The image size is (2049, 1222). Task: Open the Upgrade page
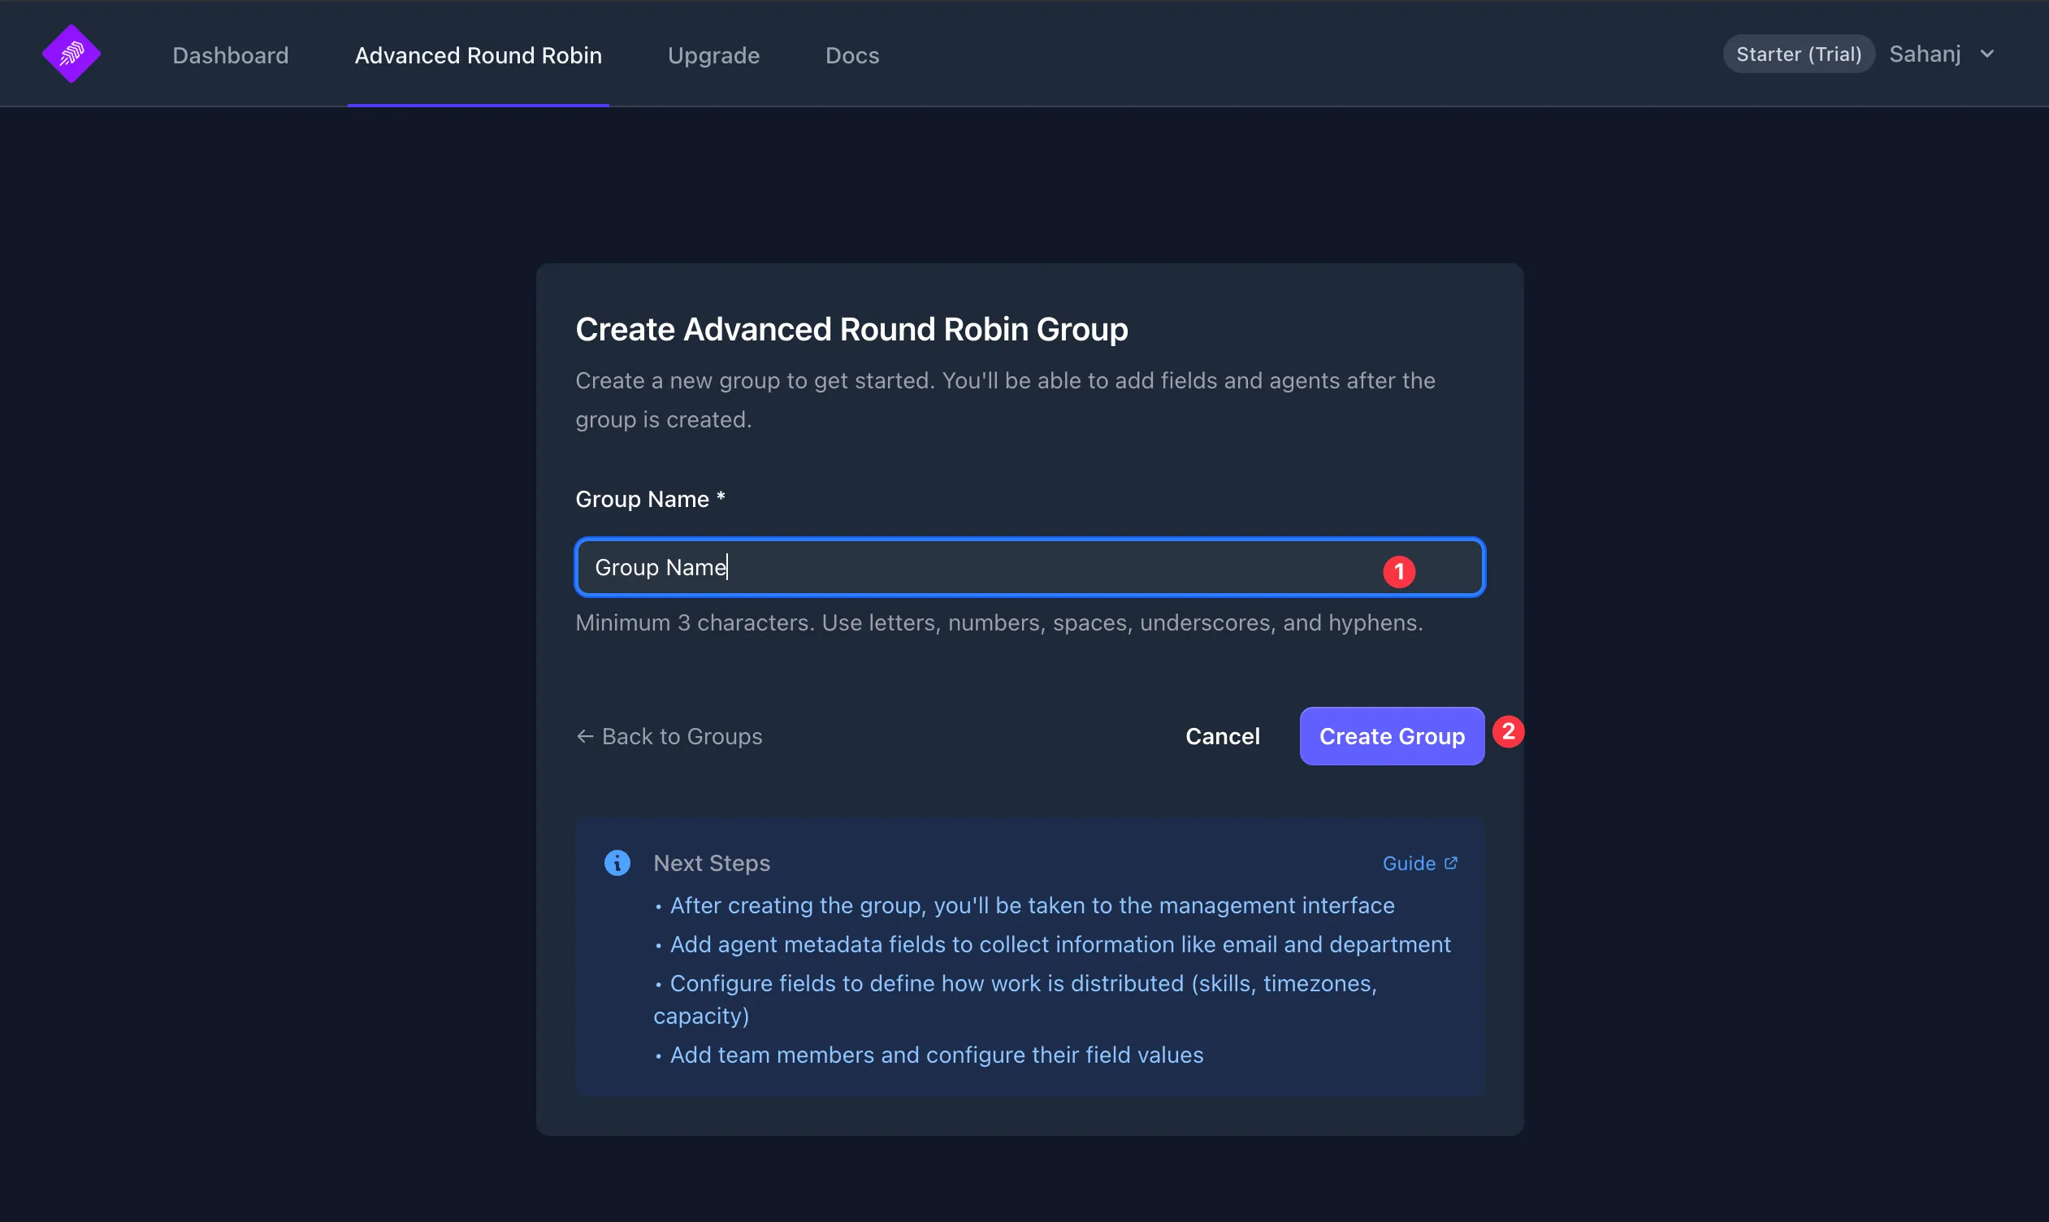(x=713, y=54)
